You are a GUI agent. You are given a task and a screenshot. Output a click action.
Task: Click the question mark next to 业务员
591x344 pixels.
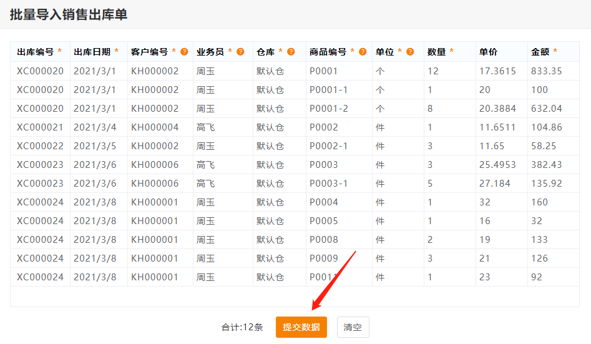[240, 52]
